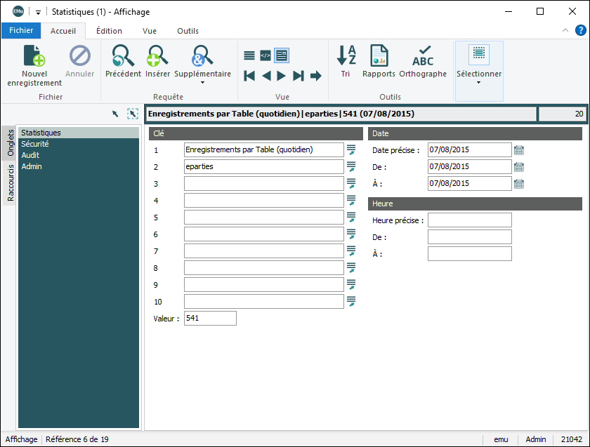Select the Audit entry in sidebar
The width and height of the screenshot is (590, 447).
click(30, 155)
